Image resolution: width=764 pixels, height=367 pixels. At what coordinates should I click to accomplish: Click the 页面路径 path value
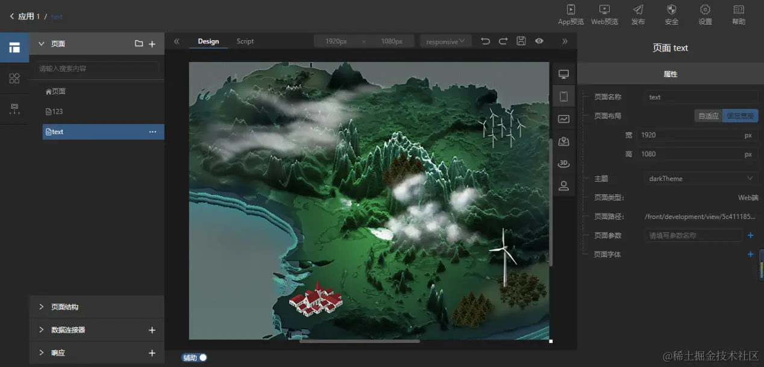click(701, 217)
